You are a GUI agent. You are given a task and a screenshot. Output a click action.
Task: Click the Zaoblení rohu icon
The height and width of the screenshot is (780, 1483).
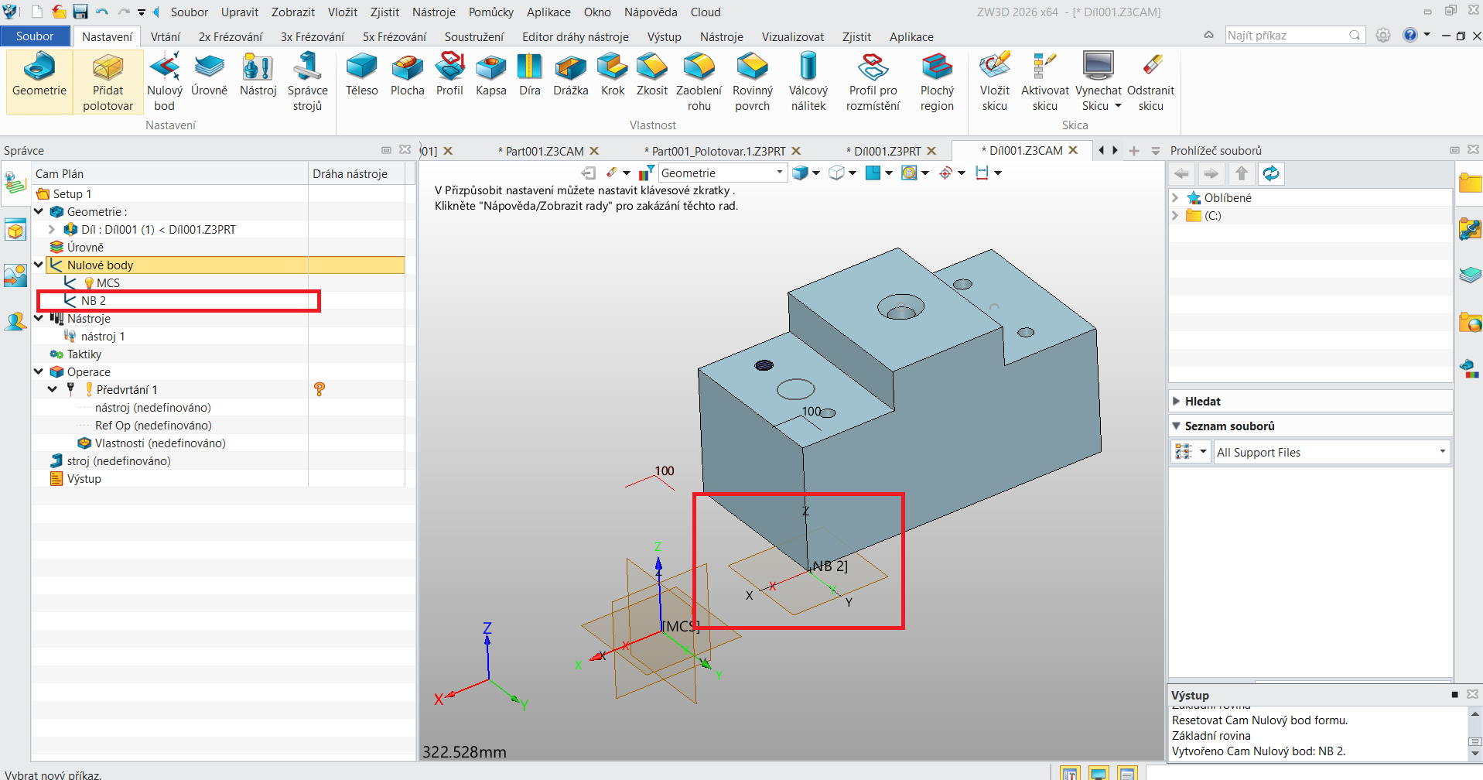(699, 81)
